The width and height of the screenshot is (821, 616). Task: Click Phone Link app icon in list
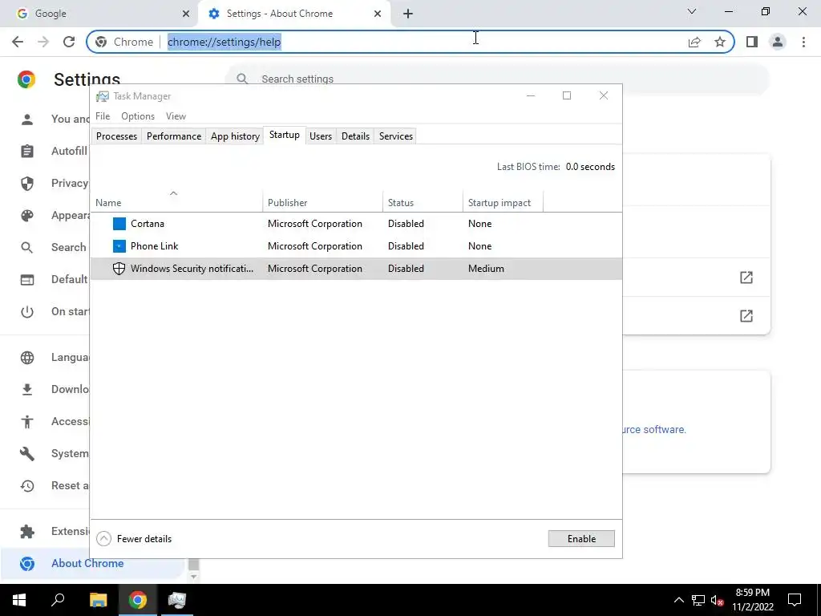[x=119, y=246]
